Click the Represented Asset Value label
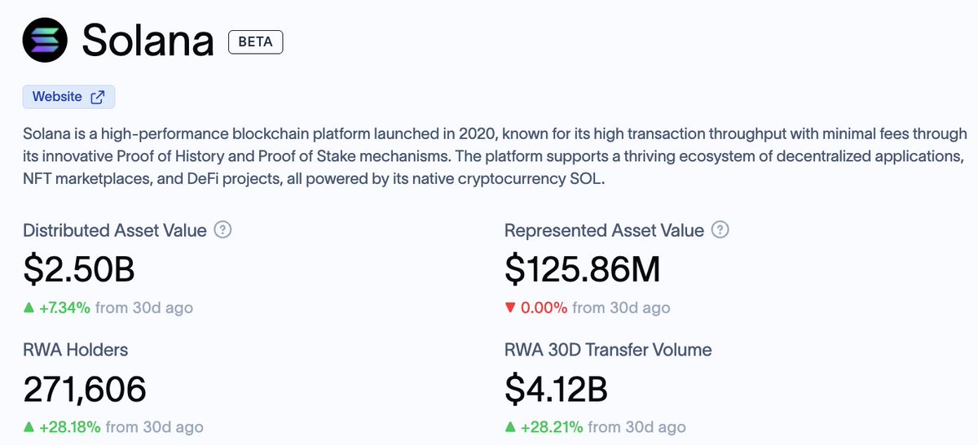Image resolution: width=978 pixels, height=445 pixels. (x=604, y=230)
